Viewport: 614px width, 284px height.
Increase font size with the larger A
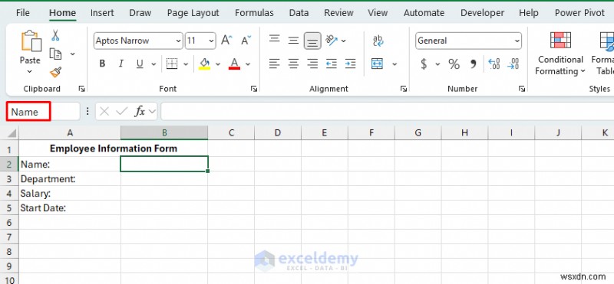pos(226,41)
